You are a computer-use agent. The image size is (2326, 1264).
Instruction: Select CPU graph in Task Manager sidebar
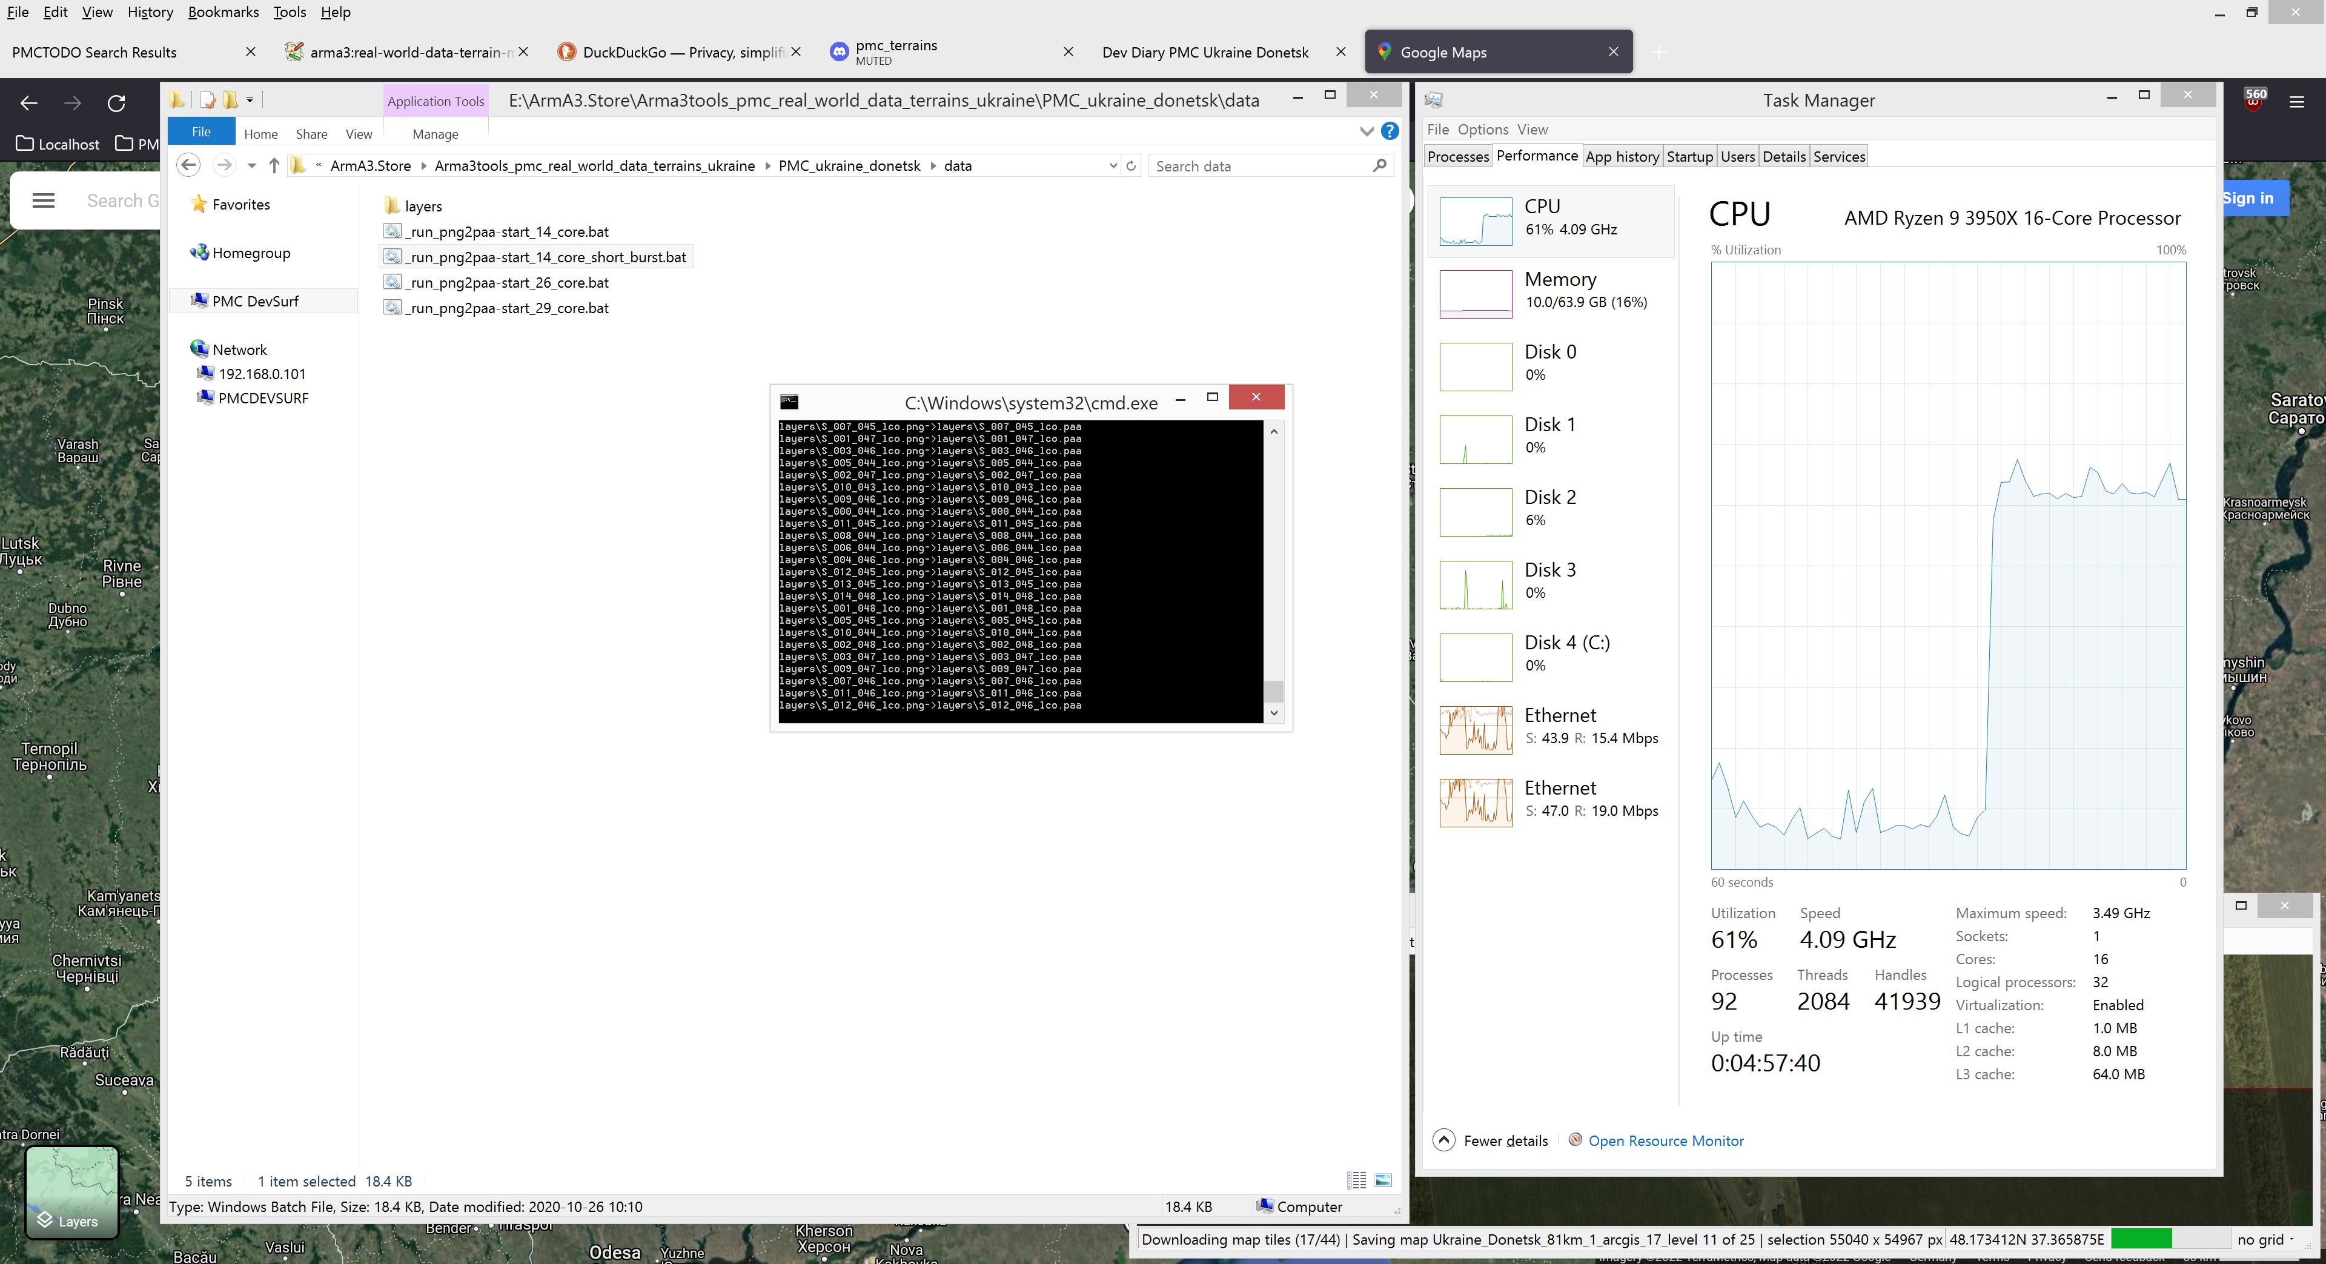pos(1551,221)
